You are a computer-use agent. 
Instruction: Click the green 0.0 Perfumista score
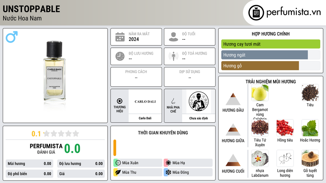[x=72, y=149]
